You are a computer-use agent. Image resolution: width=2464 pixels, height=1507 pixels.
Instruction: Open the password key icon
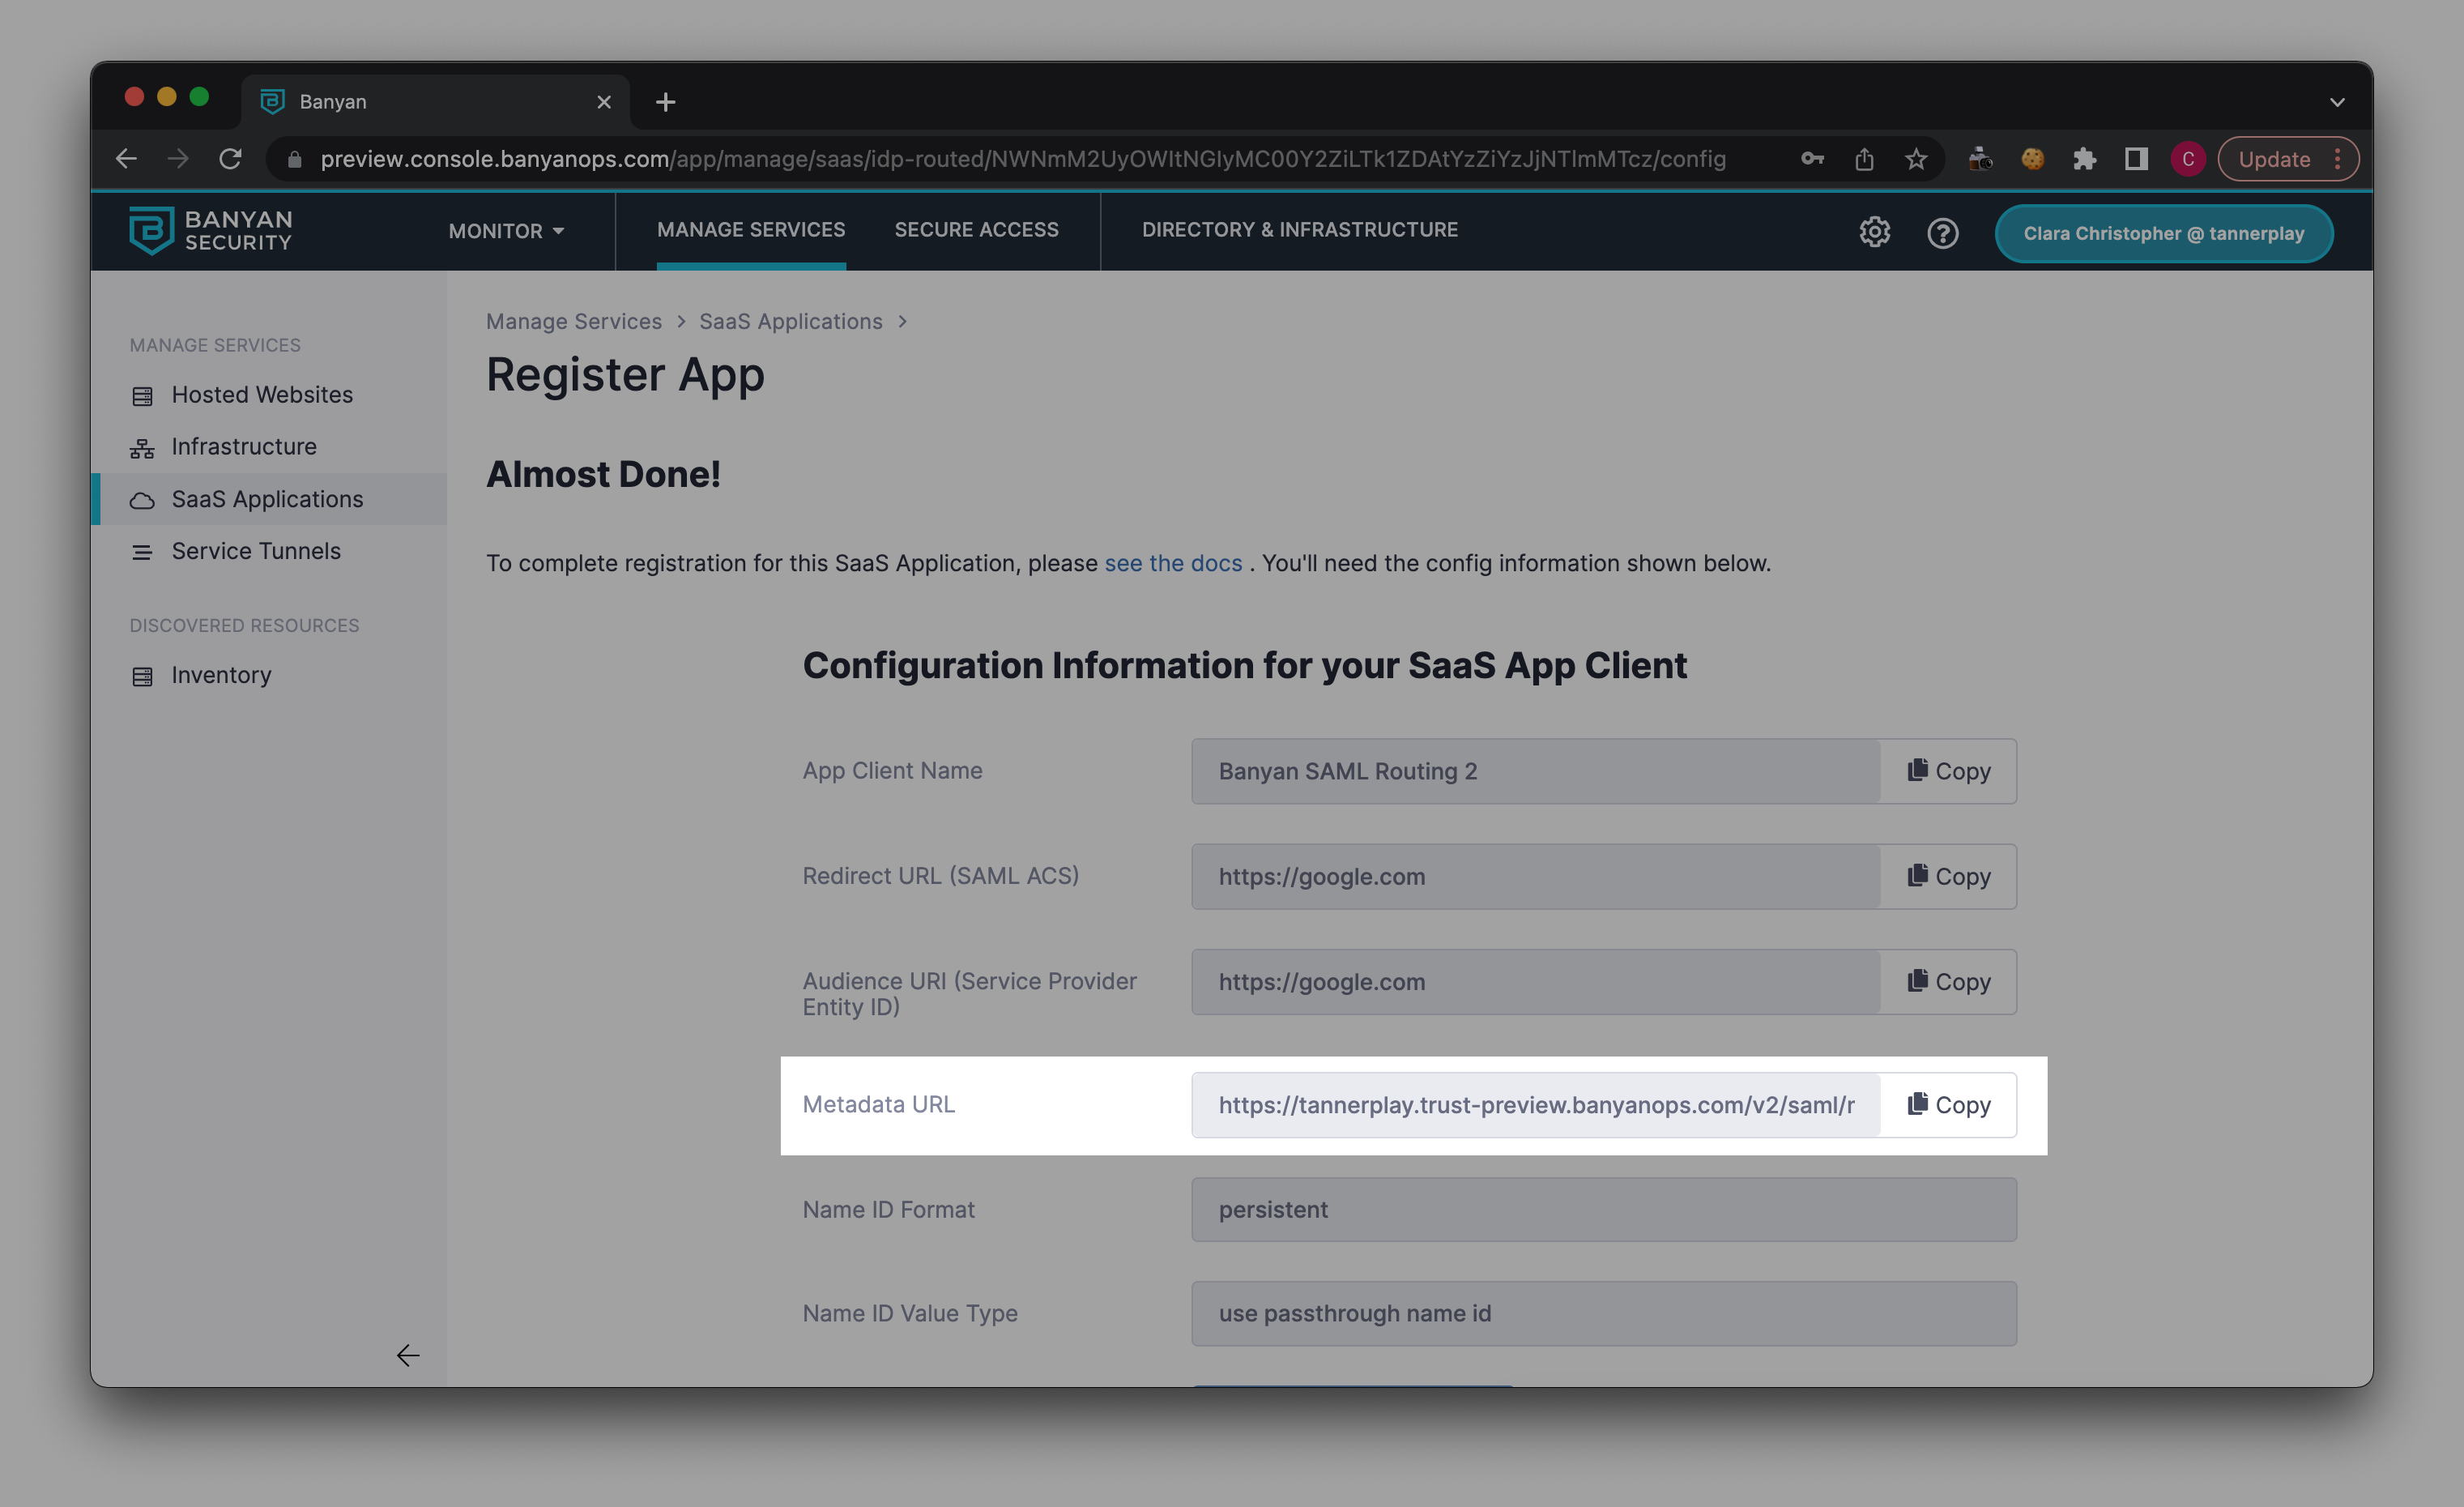click(x=1812, y=159)
